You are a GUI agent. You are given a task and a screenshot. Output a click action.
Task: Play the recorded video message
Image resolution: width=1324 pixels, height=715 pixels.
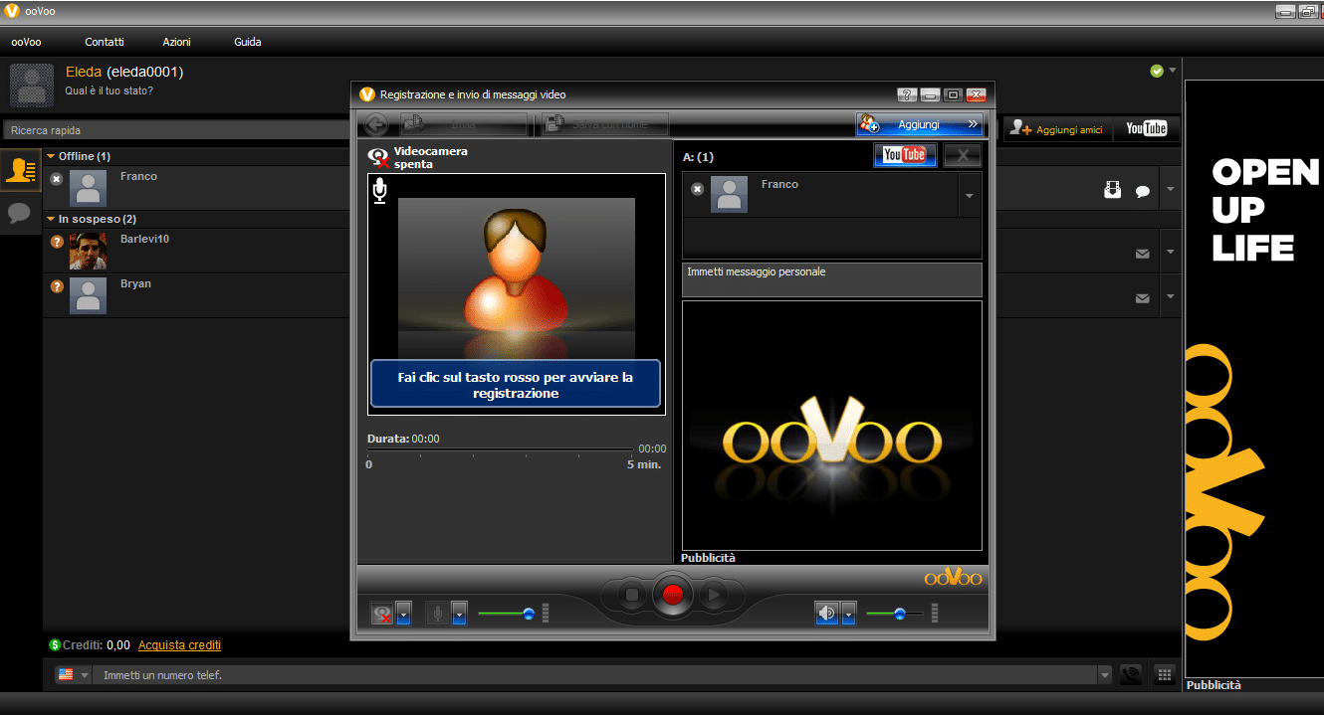coord(715,594)
